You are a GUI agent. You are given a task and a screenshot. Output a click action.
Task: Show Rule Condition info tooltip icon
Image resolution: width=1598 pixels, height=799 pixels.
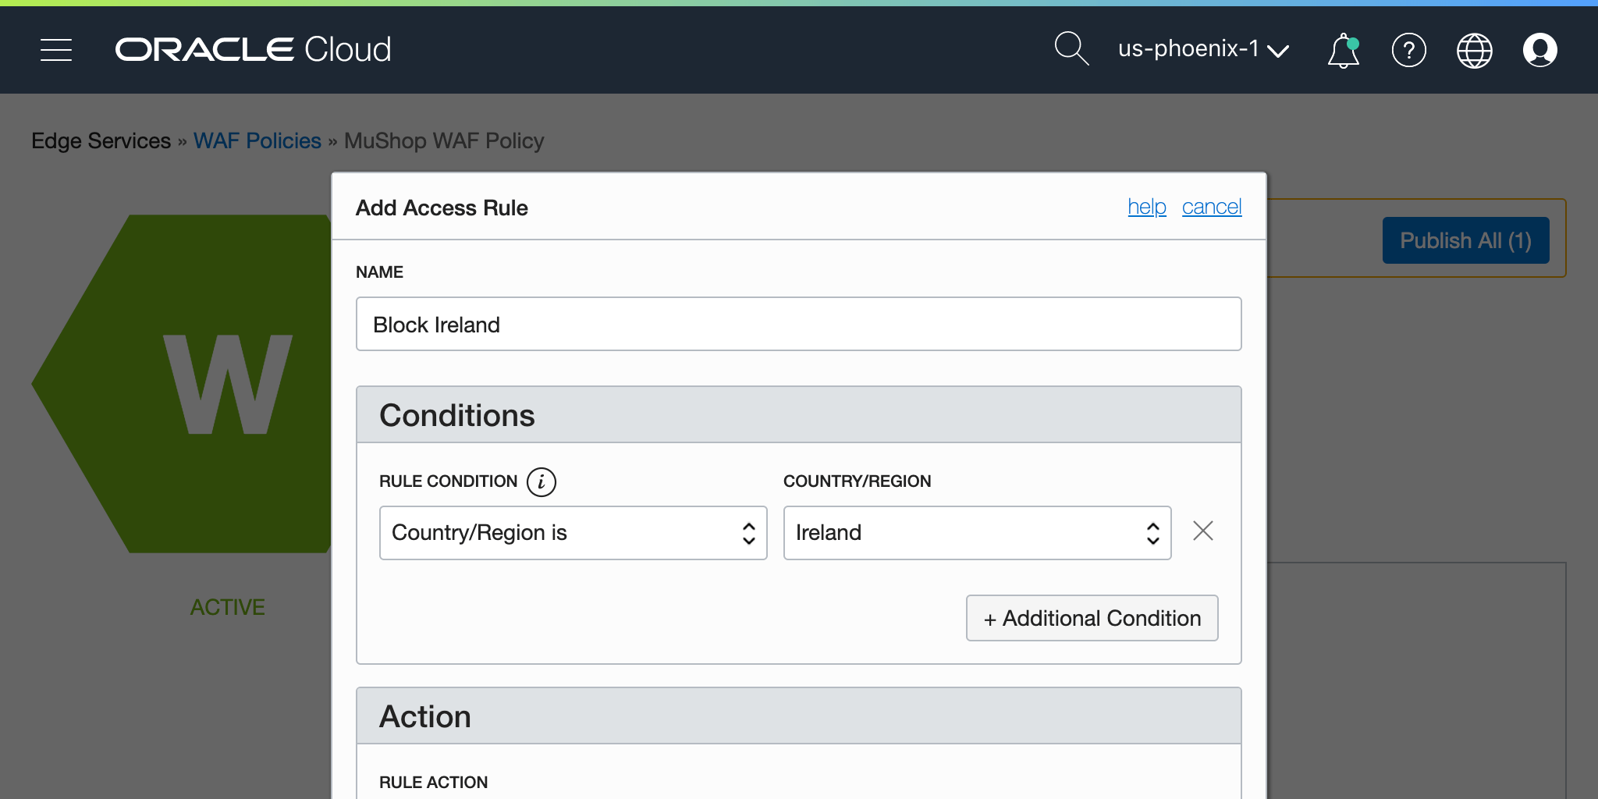[x=541, y=481]
